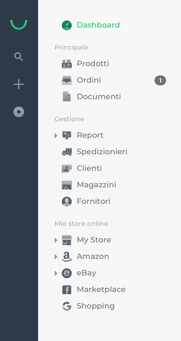The image size is (181, 341).
Task: Expand the My Store tree arrow
Action: tap(56, 240)
